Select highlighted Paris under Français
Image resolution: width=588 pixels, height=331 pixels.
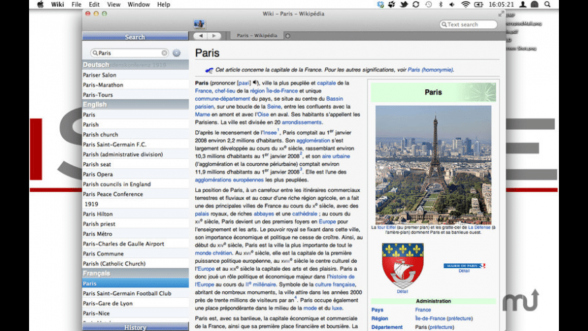pos(135,284)
